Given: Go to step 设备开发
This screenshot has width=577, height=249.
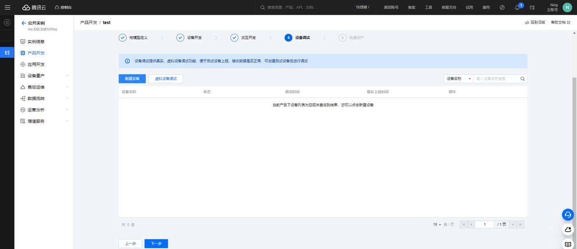Looking at the screenshot, I should [x=189, y=38].
